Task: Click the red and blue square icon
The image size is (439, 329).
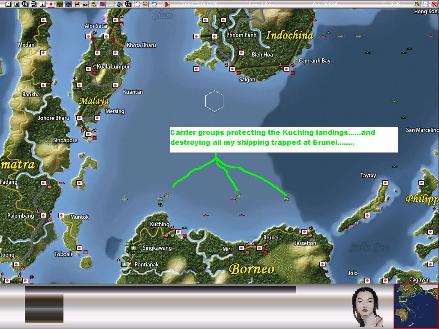Action: 102,4
